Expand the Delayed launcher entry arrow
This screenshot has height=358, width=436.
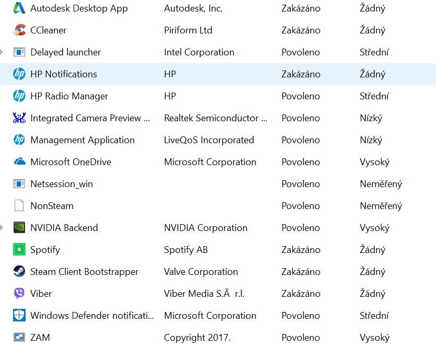[2, 52]
